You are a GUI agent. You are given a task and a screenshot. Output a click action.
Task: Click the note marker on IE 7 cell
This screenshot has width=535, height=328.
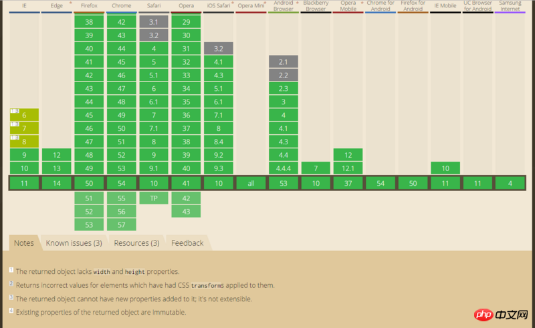point(15,124)
